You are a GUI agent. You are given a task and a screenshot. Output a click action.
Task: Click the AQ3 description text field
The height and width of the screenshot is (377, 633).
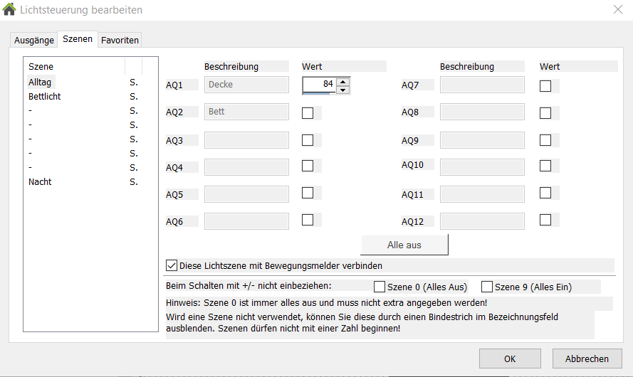246,140
